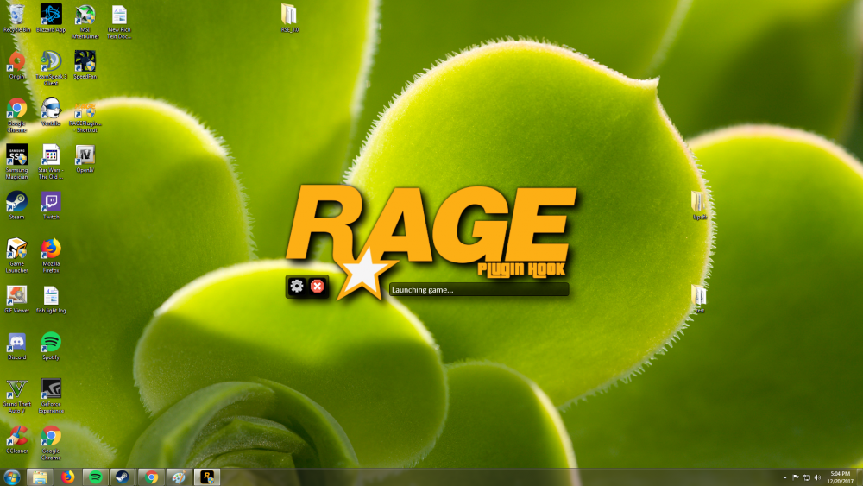
Task: Launch Firefox from the taskbar
Action: pos(67,477)
